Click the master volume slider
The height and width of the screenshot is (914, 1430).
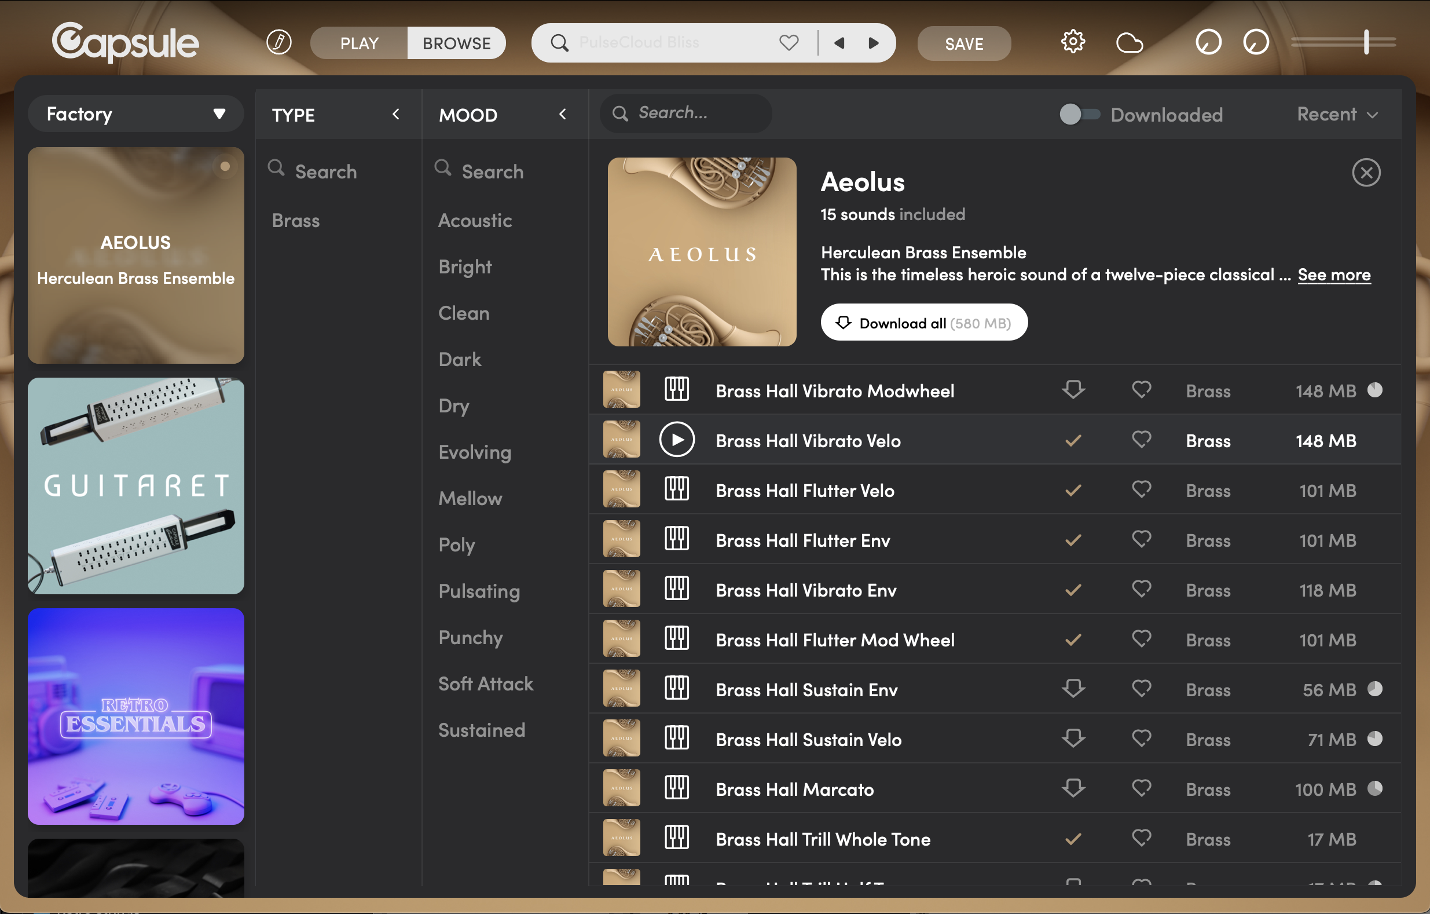point(1343,42)
